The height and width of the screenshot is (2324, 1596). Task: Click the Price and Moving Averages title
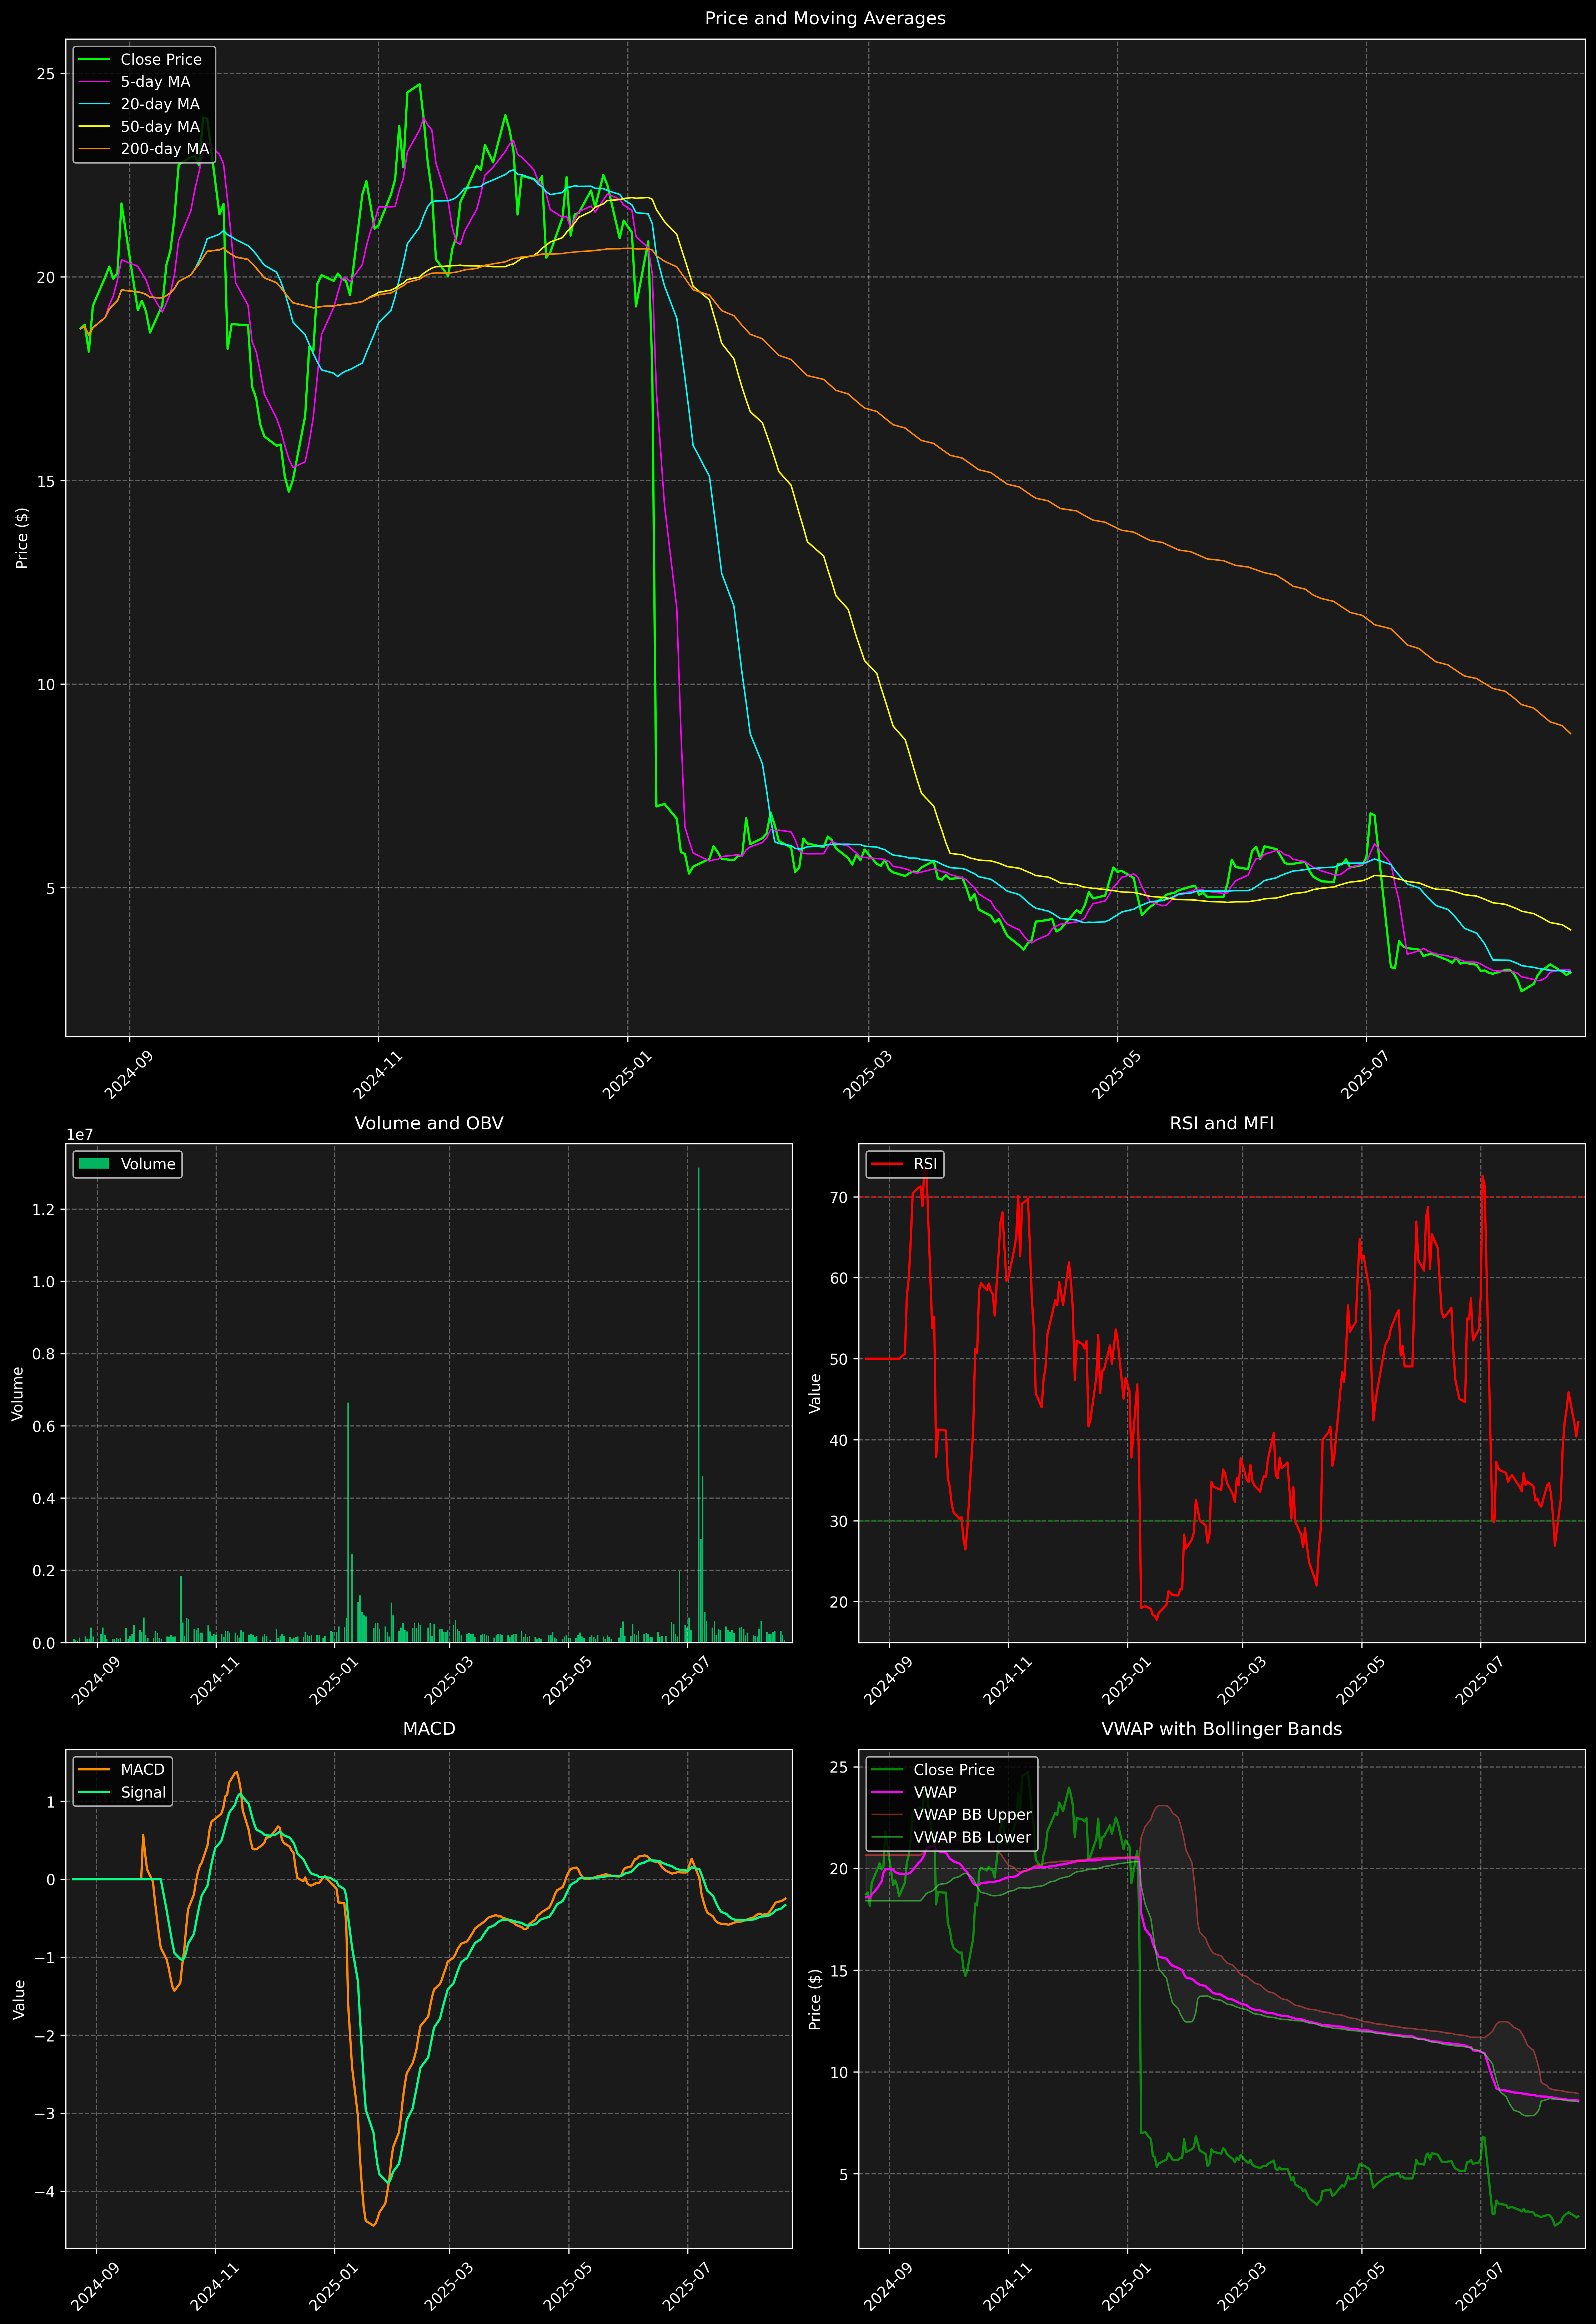[825, 18]
